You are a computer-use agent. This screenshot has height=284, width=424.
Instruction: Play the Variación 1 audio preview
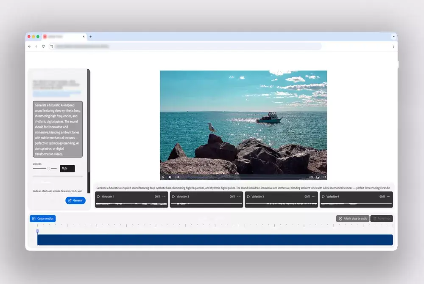(98, 197)
